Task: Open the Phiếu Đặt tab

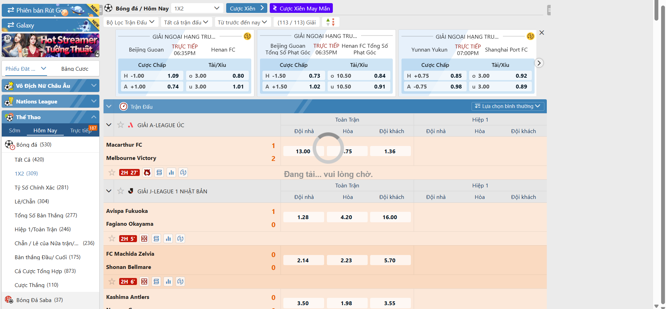Action: coord(26,69)
